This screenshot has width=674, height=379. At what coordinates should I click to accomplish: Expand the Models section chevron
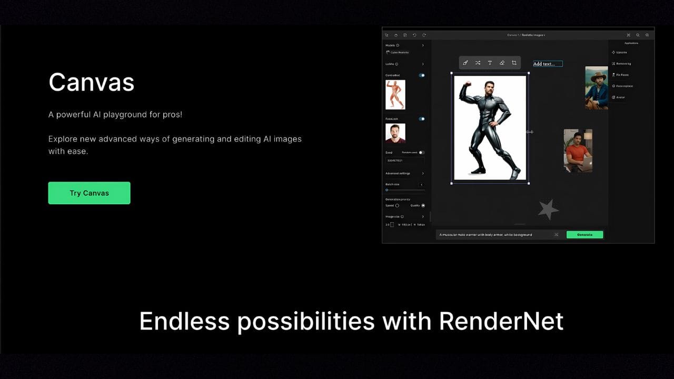[423, 45]
